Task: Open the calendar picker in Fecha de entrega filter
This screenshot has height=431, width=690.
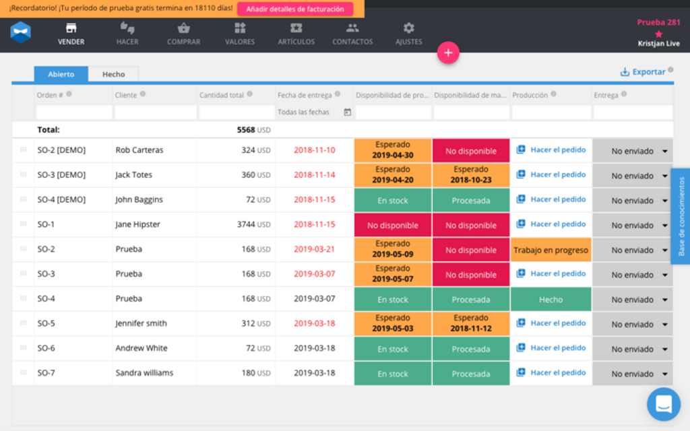Action: pyautogui.click(x=346, y=112)
